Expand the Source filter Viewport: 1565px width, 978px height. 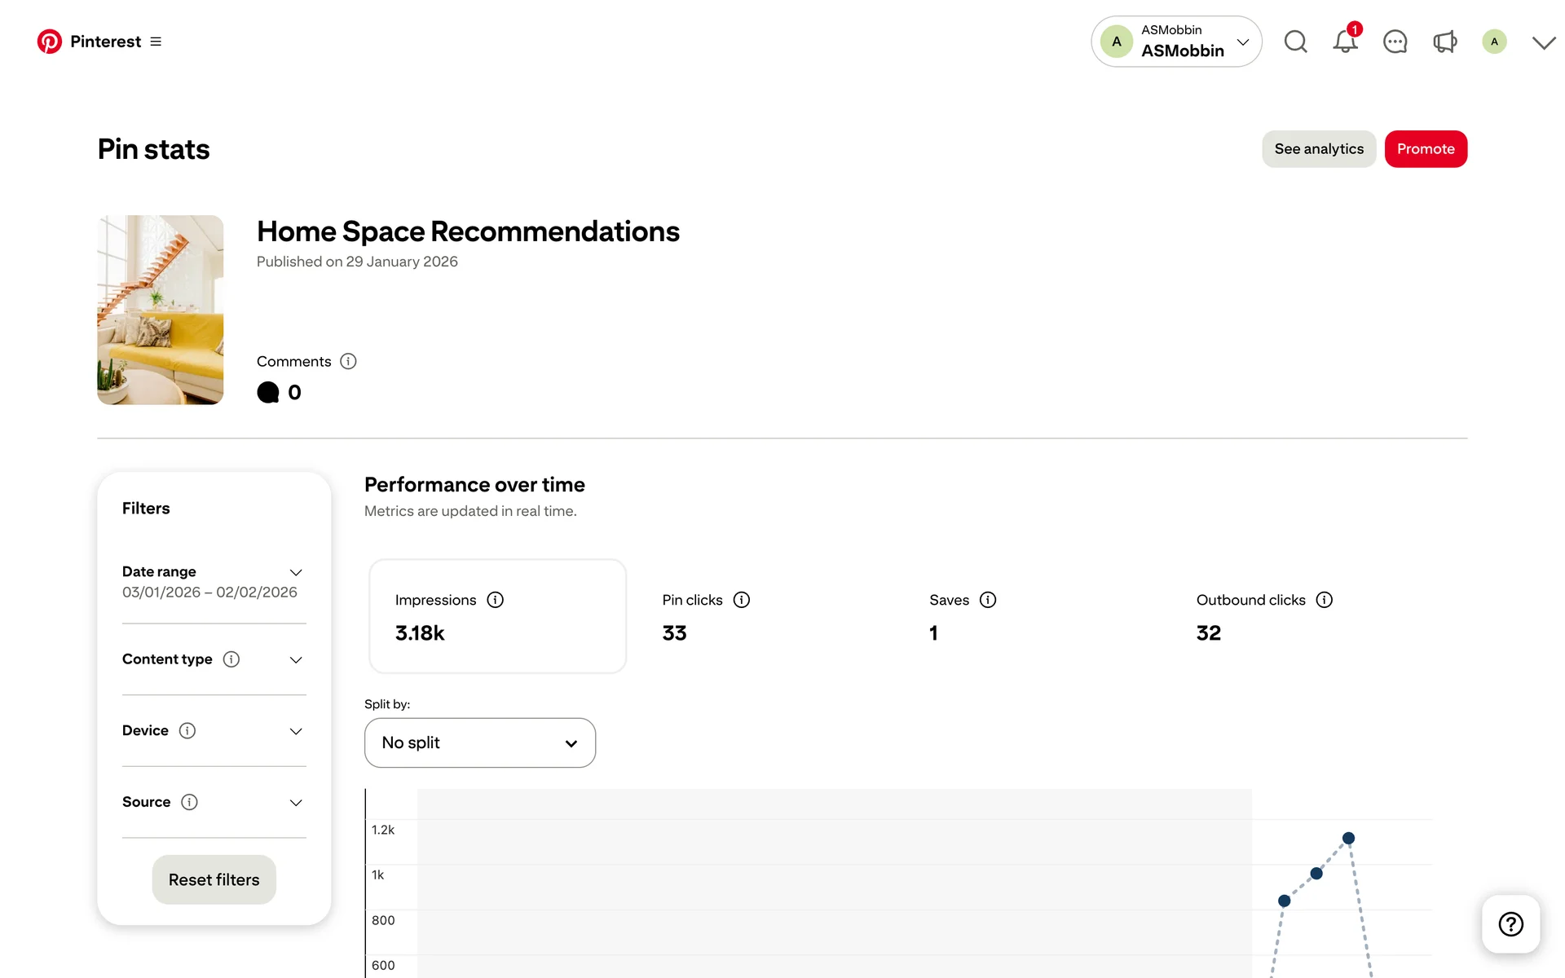(296, 802)
